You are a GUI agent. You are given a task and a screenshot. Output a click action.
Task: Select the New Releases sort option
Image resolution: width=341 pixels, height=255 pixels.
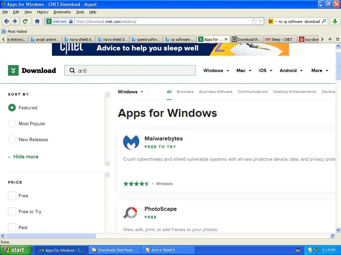pos(12,139)
